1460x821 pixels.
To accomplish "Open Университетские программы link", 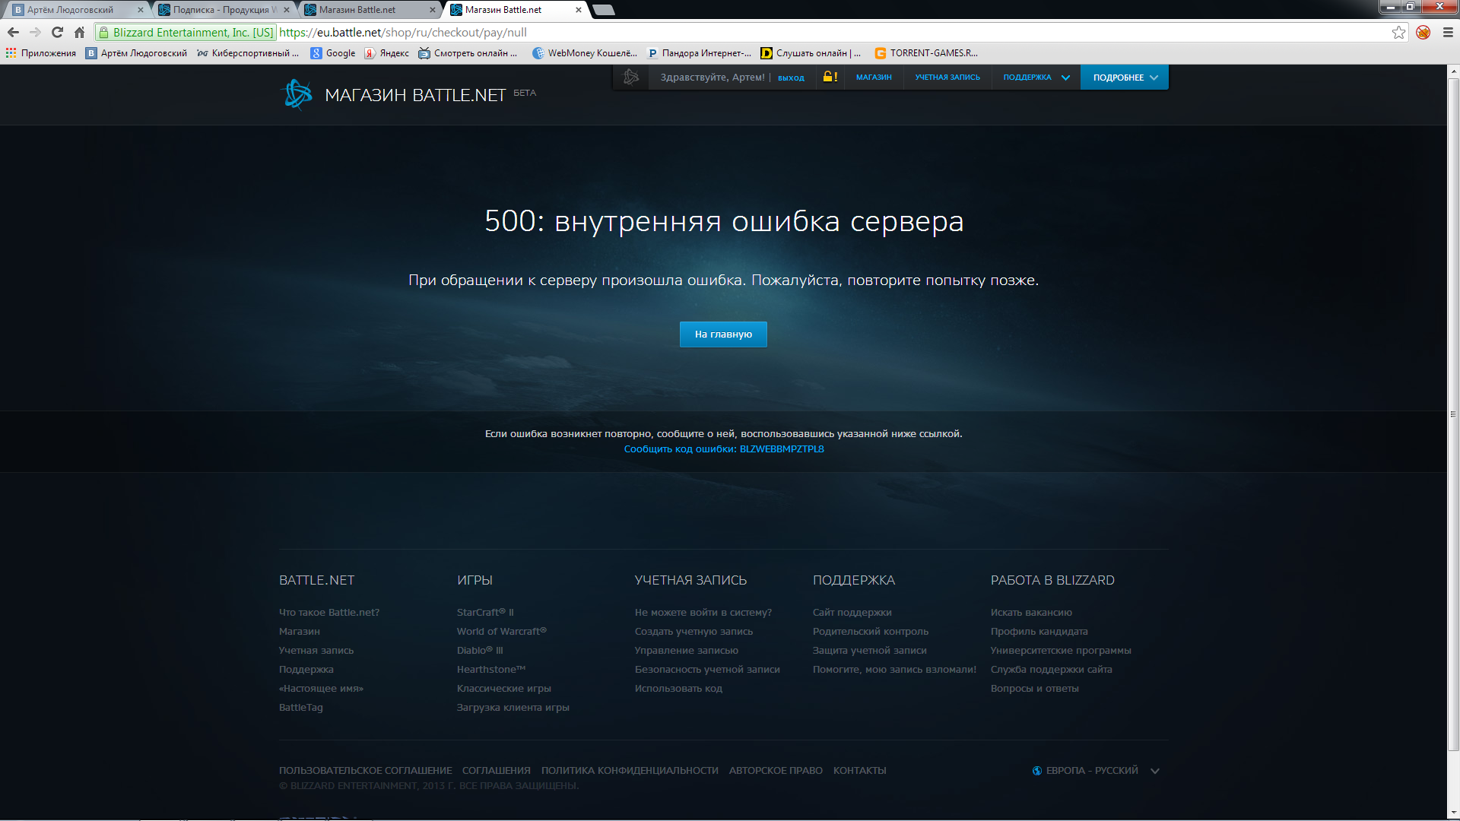I will tap(1061, 651).
